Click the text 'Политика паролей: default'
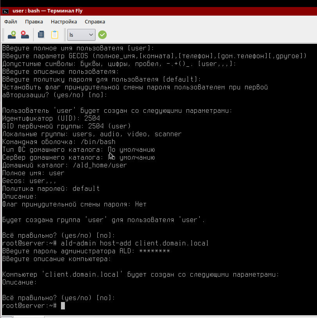The height and width of the screenshot is (318, 317). 51,188
